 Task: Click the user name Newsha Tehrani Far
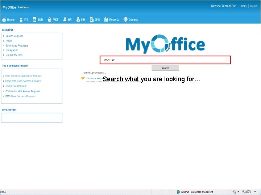click(x=223, y=6)
